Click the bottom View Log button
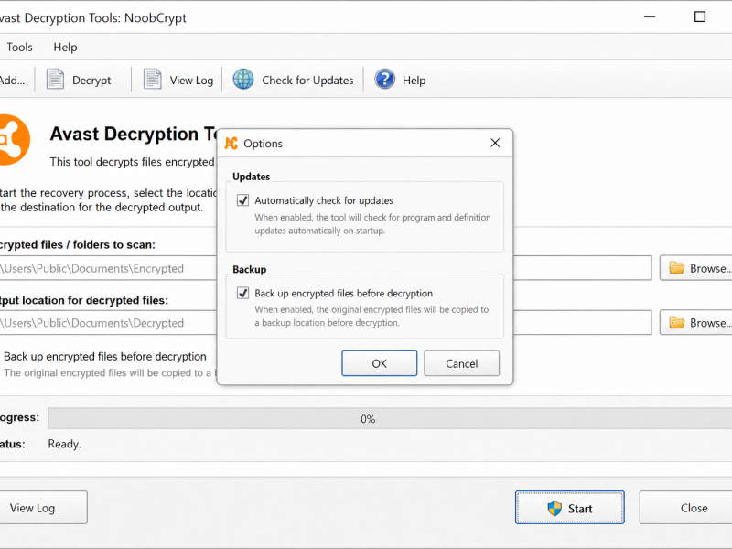The image size is (732, 549). [x=43, y=508]
